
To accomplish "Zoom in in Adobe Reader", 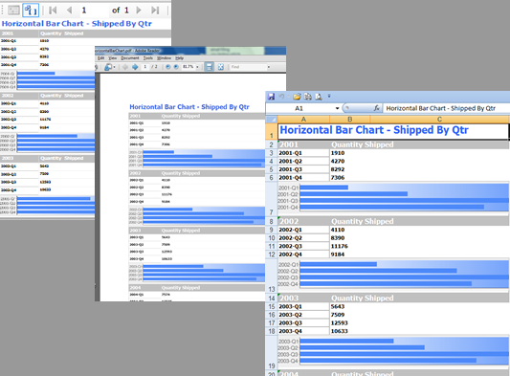I will point(176,67).
